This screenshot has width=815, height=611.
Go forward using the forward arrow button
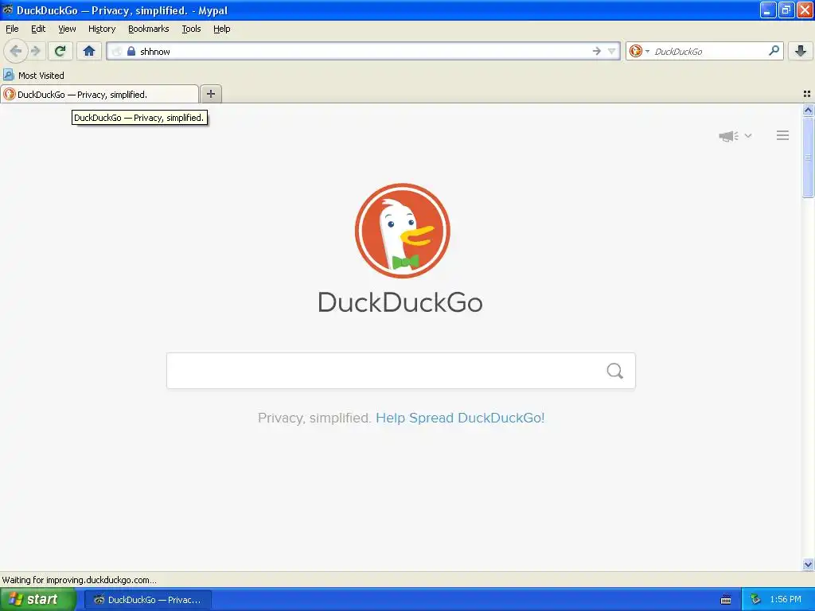point(35,51)
